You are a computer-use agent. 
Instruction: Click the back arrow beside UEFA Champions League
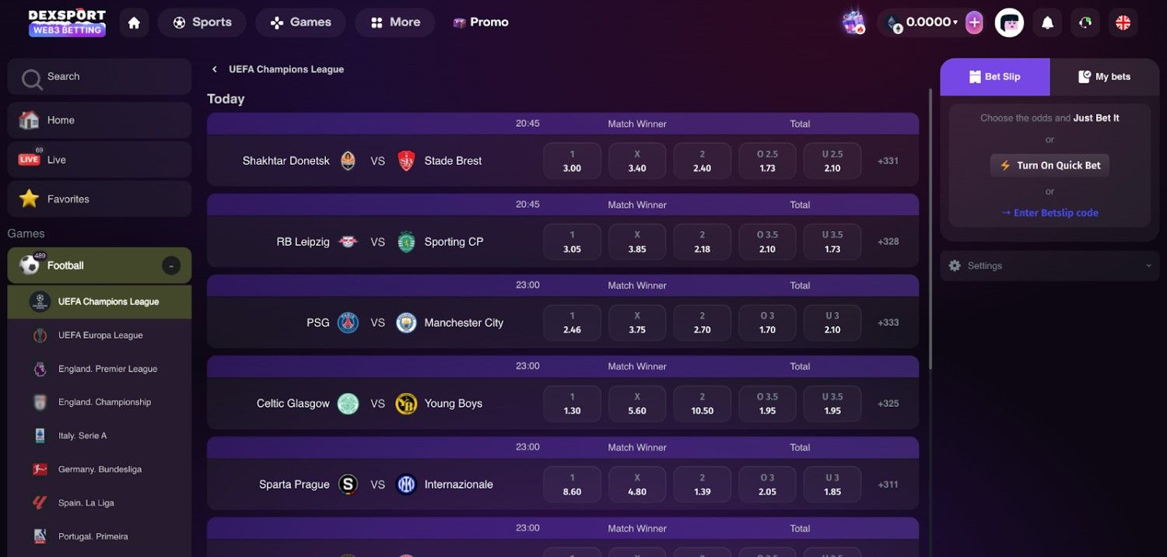point(215,69)
